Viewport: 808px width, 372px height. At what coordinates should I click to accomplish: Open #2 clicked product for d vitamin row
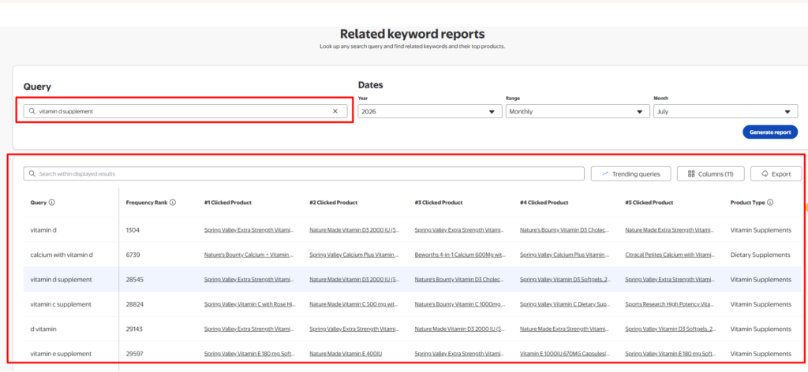click(x=354, y=329)
